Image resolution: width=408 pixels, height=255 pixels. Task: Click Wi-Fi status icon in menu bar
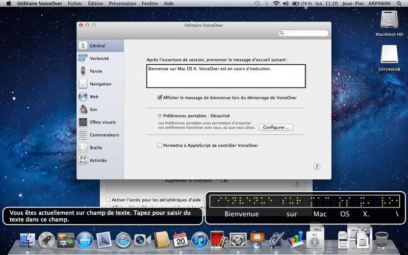click(x=276, y=4)
